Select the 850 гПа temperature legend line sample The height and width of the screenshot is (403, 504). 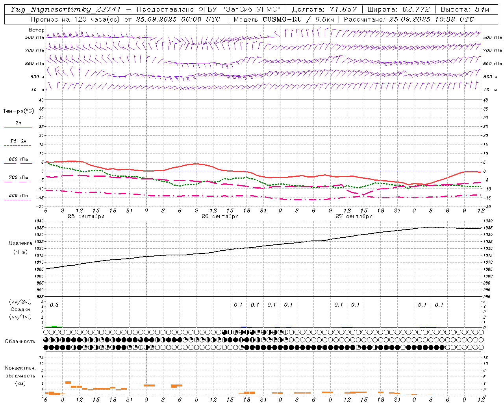click(18, 163)
